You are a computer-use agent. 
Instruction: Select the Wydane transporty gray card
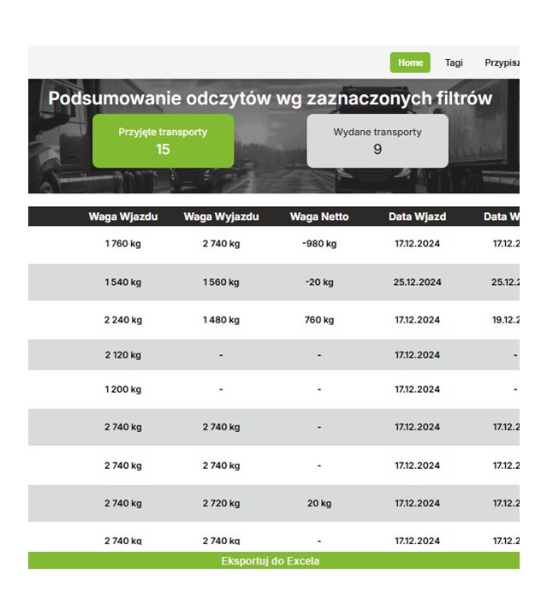378,141
